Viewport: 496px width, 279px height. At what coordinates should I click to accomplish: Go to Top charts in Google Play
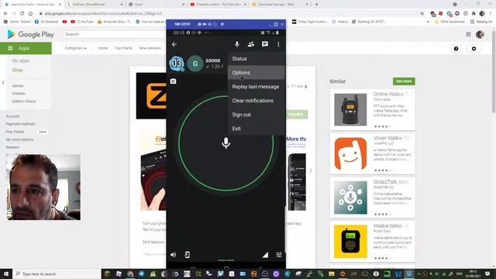pyautogui.click(x=123, y=48)
